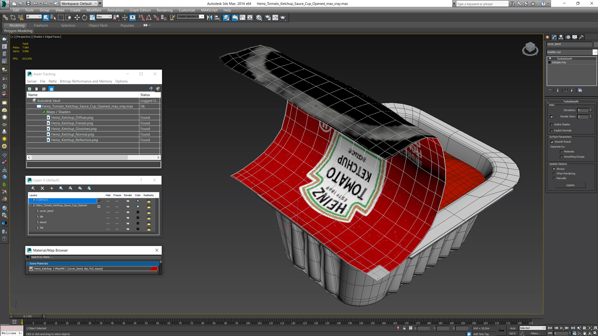Enable Separate by Materials checkbox
The image size is (598, 336).
(561, 152)
